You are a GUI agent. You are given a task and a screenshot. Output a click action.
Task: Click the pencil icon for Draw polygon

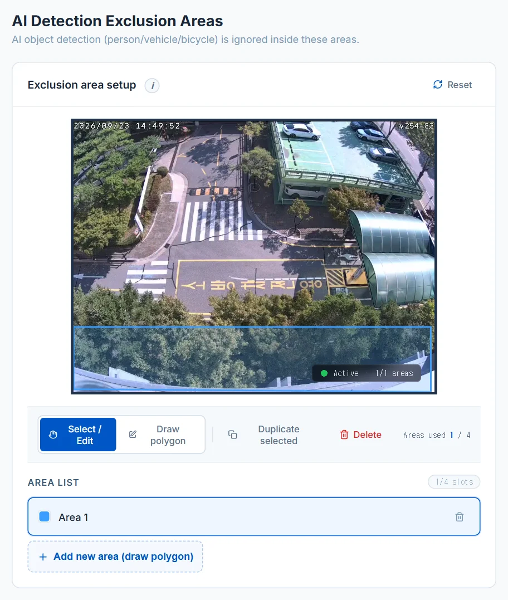(x=133, y=435)
